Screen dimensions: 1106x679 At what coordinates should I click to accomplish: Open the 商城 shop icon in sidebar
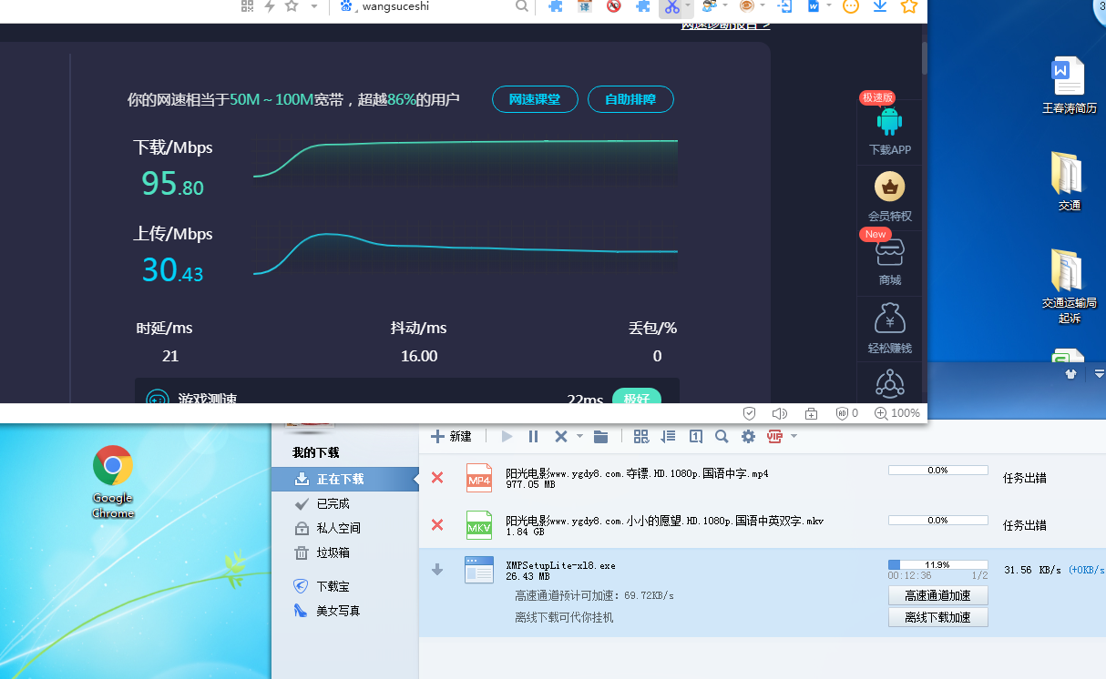(890, 252)
